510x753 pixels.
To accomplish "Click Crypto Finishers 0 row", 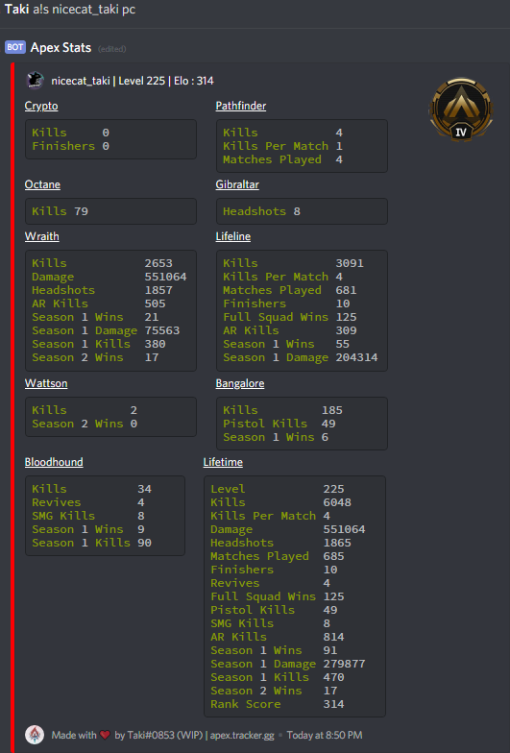I will tap(71, 146).
